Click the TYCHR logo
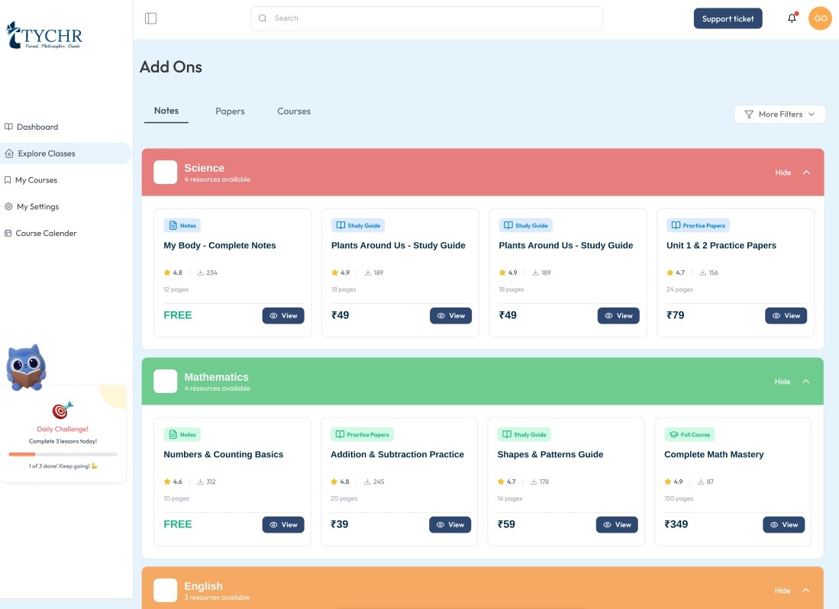This screenshot has height=609, width=839. (44, 35)
